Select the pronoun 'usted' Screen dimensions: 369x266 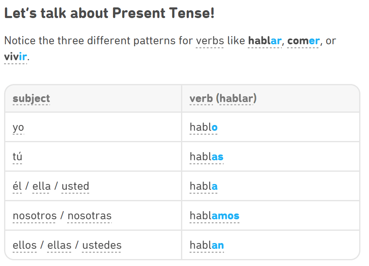pyautogui.click(x=75, y=186)
